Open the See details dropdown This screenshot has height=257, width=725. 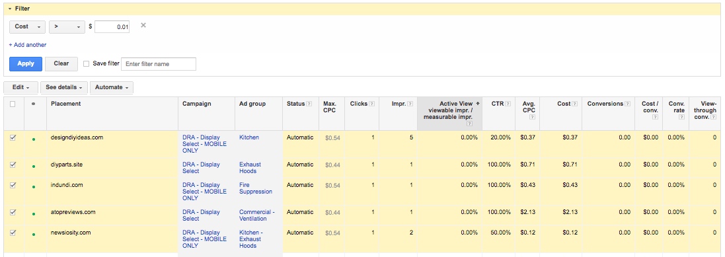[x=64, y=87]
